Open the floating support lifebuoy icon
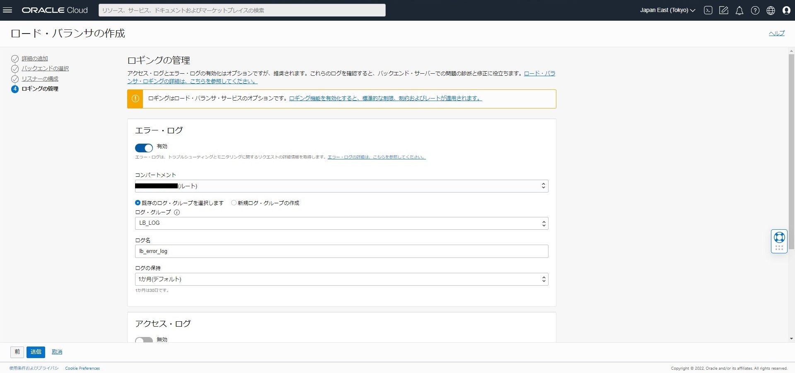 [x=779, y=237]
